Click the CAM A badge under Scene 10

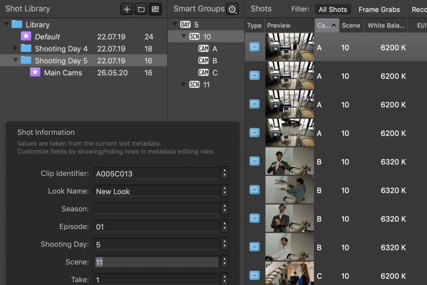(x=204, y=48)
